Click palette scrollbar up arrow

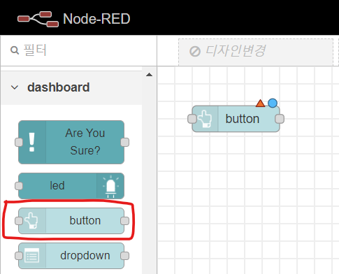149,75
